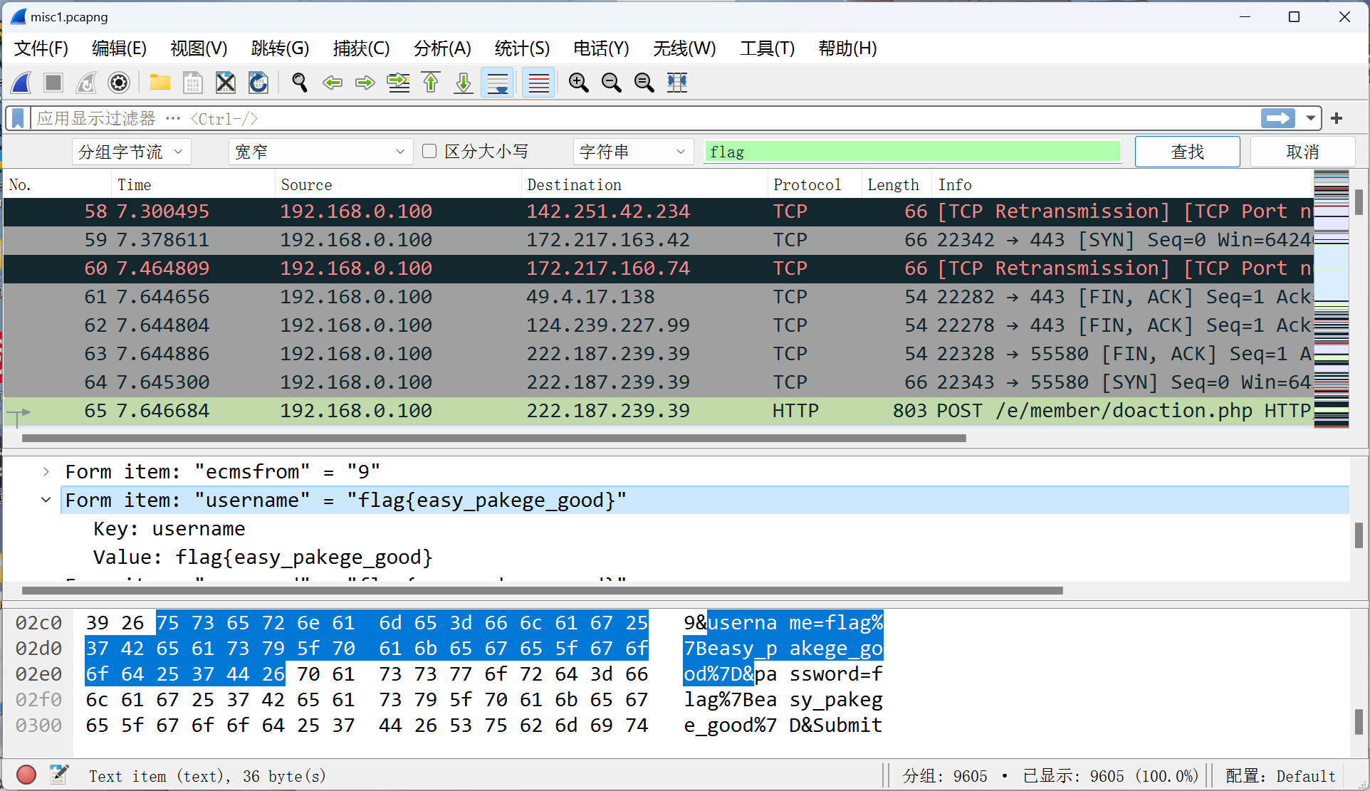Click the flag search text field

tap(911, 152)
